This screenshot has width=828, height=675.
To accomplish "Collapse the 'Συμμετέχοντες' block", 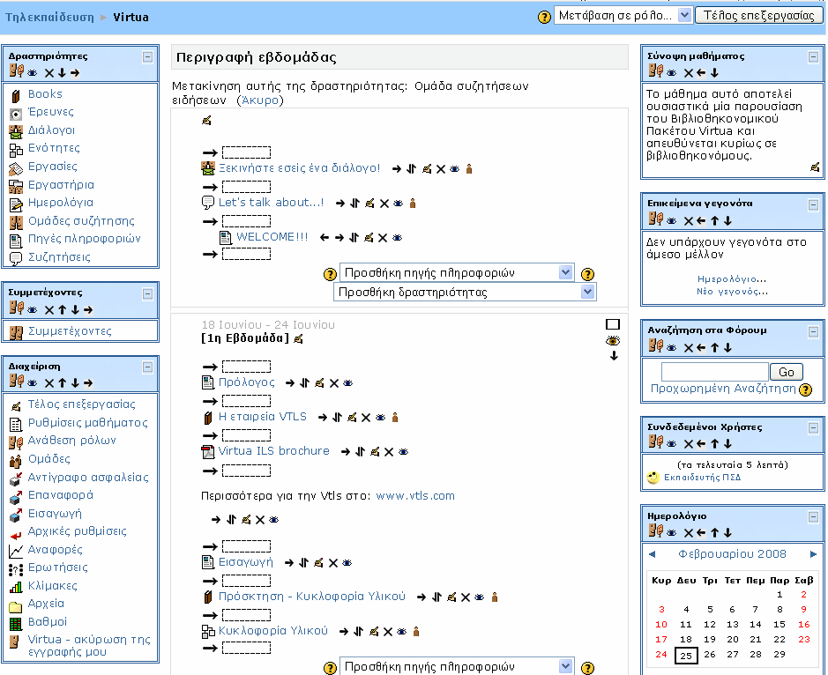I will [x=147, y=294].
